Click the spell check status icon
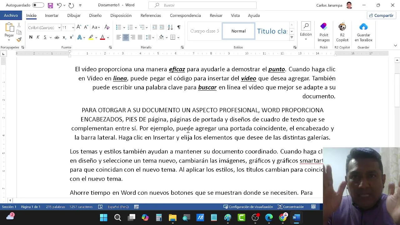 [100, 207]
